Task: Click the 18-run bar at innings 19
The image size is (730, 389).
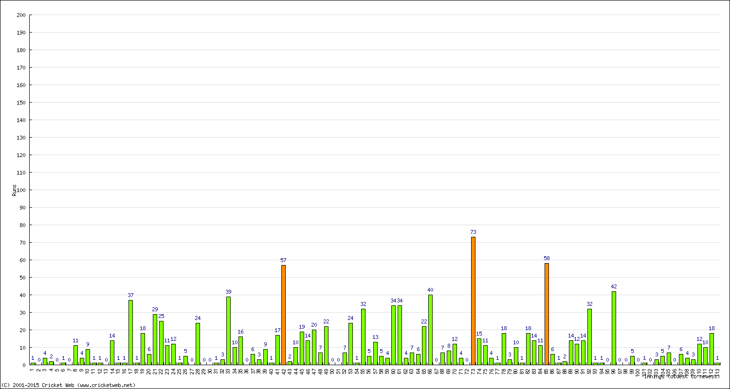Action: pyautogui.click(x=143, y=349)
